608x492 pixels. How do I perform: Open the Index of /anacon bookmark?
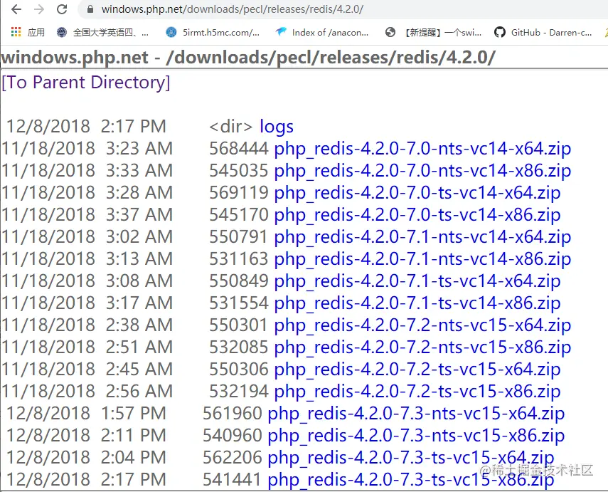point(322,32)
